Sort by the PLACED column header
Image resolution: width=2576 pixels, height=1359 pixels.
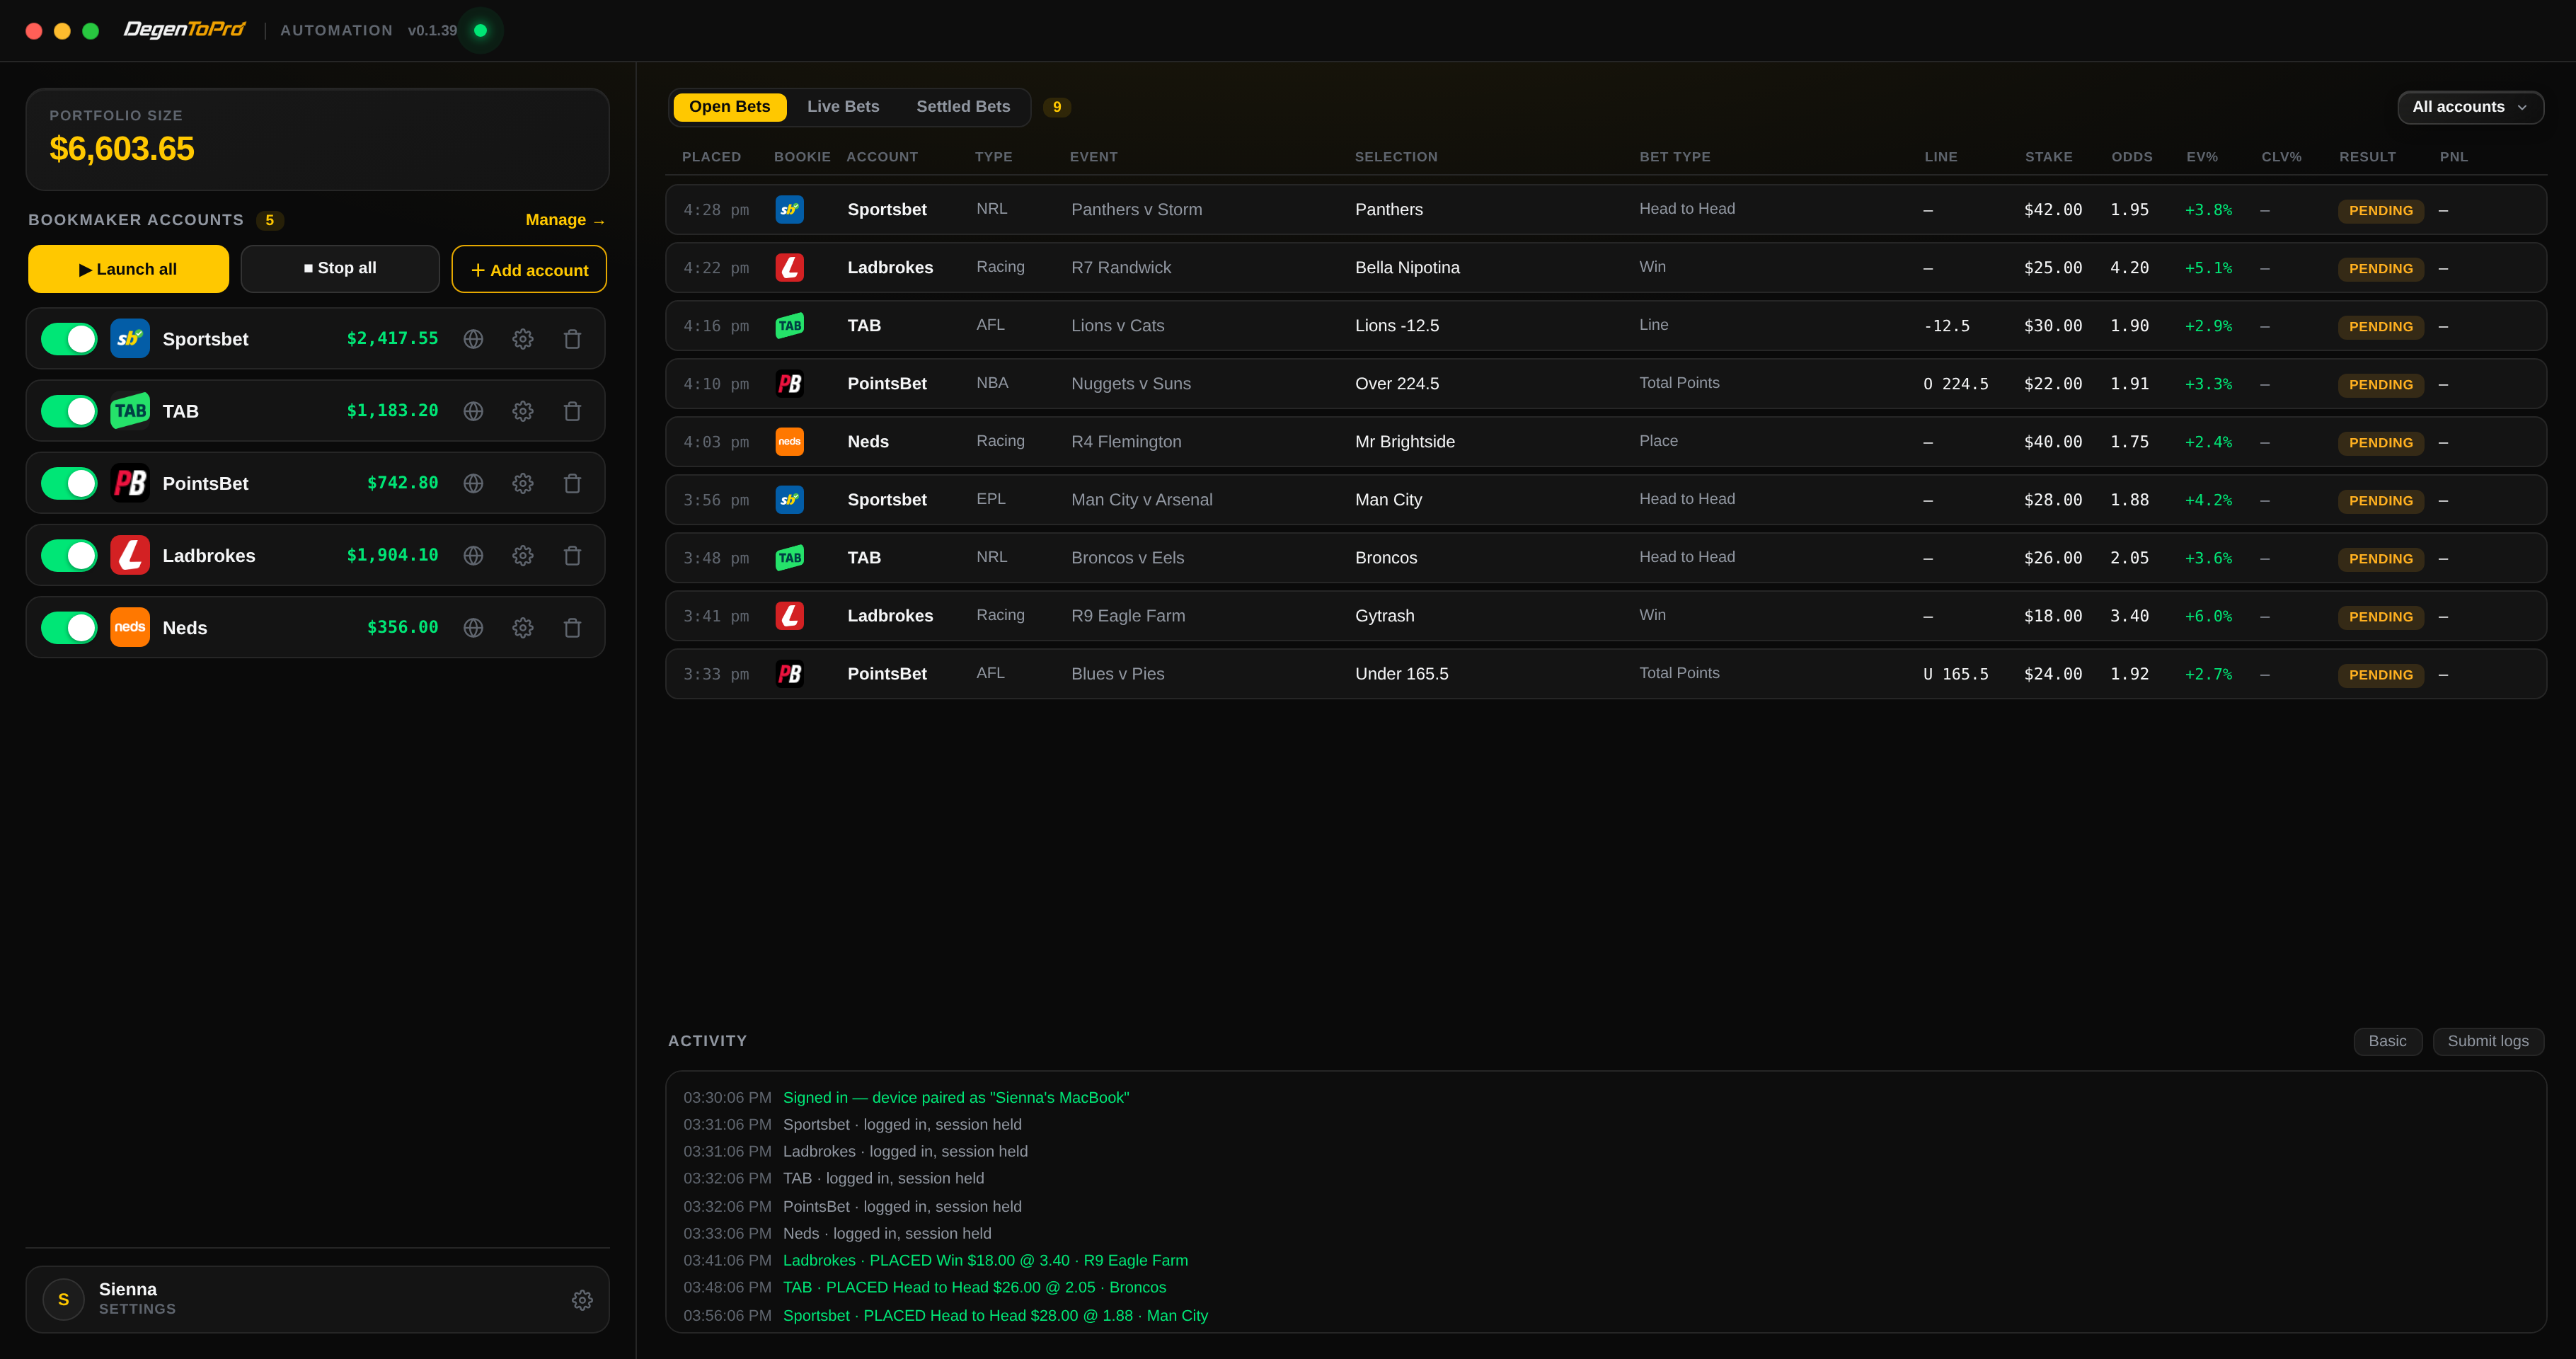tap(711, 157)
